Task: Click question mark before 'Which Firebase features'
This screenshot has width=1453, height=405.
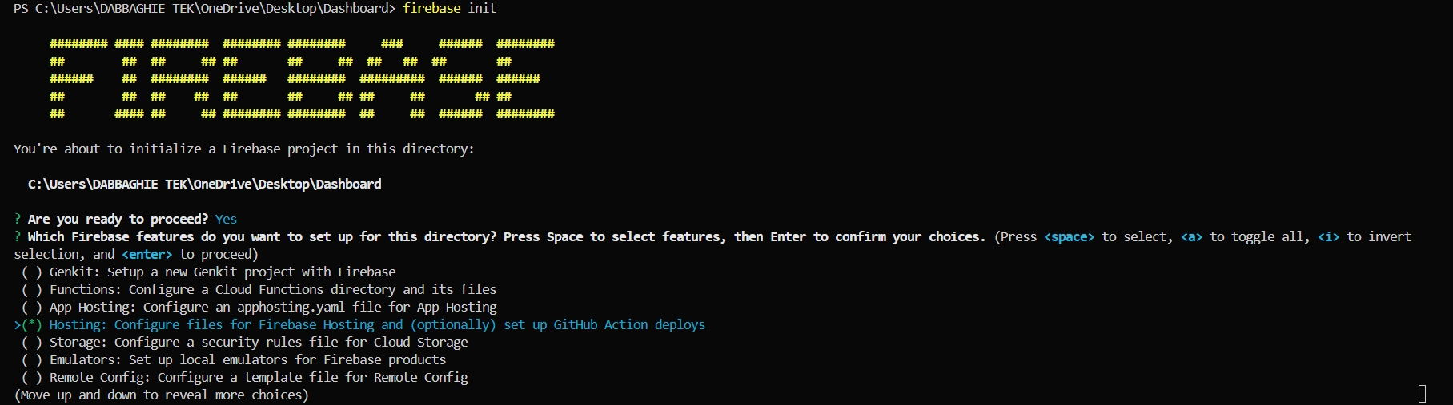Action: pos(18,236)
